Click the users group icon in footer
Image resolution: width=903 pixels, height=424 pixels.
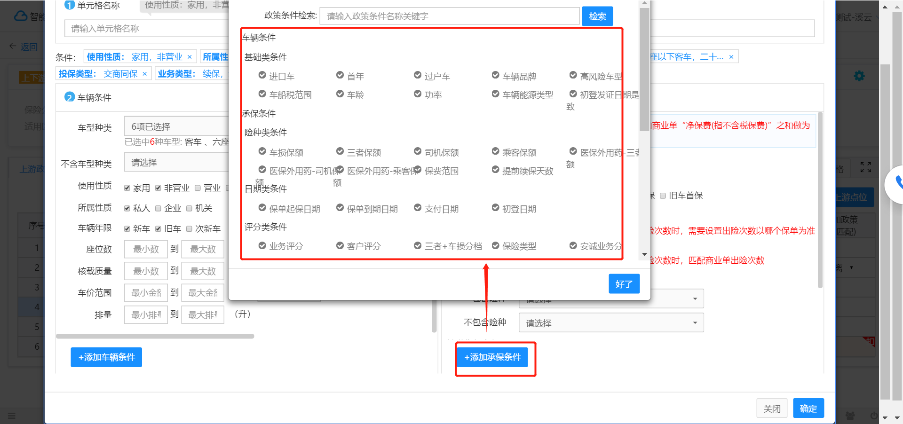click(x=850, y=416)
